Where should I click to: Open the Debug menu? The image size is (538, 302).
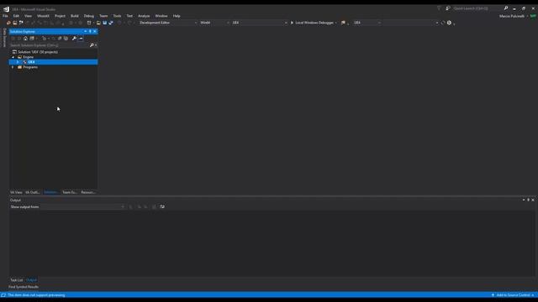[x=89, y=16]
